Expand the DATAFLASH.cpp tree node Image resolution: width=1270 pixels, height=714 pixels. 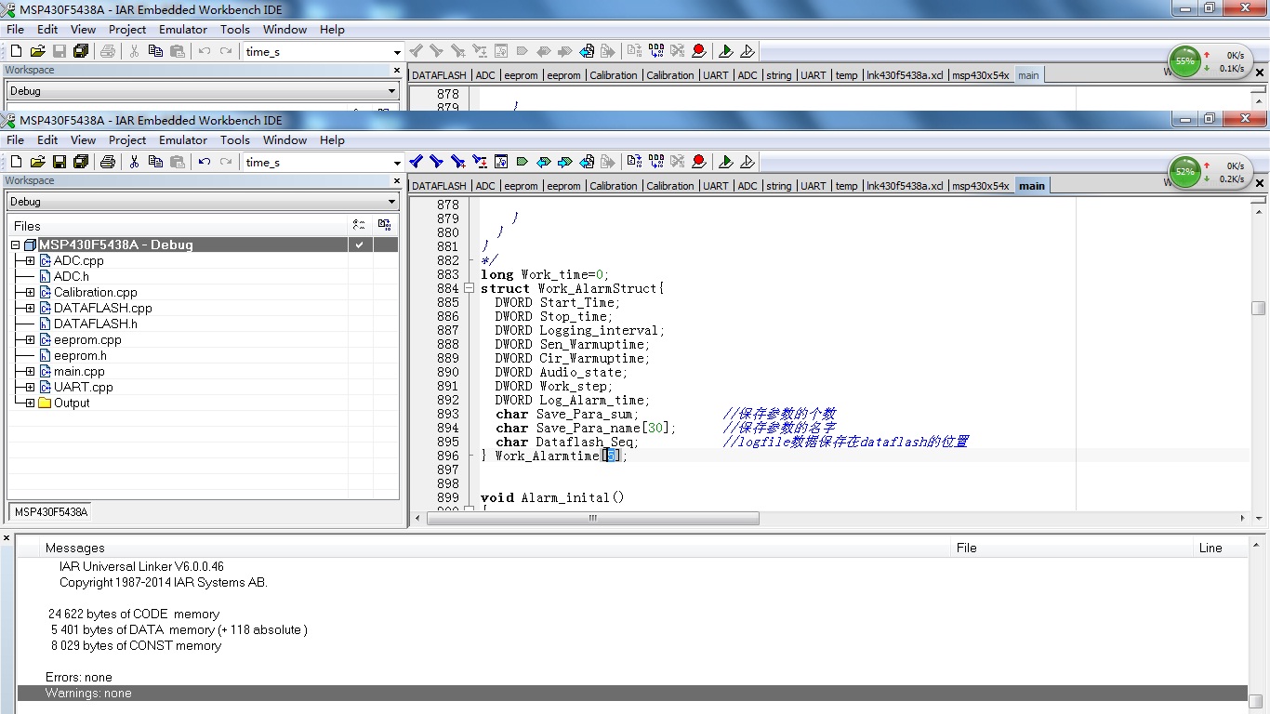pos(31,309)
